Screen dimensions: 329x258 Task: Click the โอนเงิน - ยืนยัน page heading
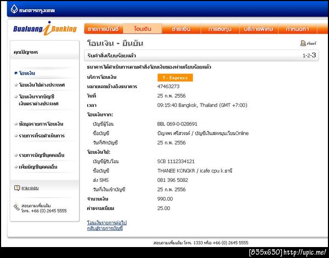[x=115, y=43]
